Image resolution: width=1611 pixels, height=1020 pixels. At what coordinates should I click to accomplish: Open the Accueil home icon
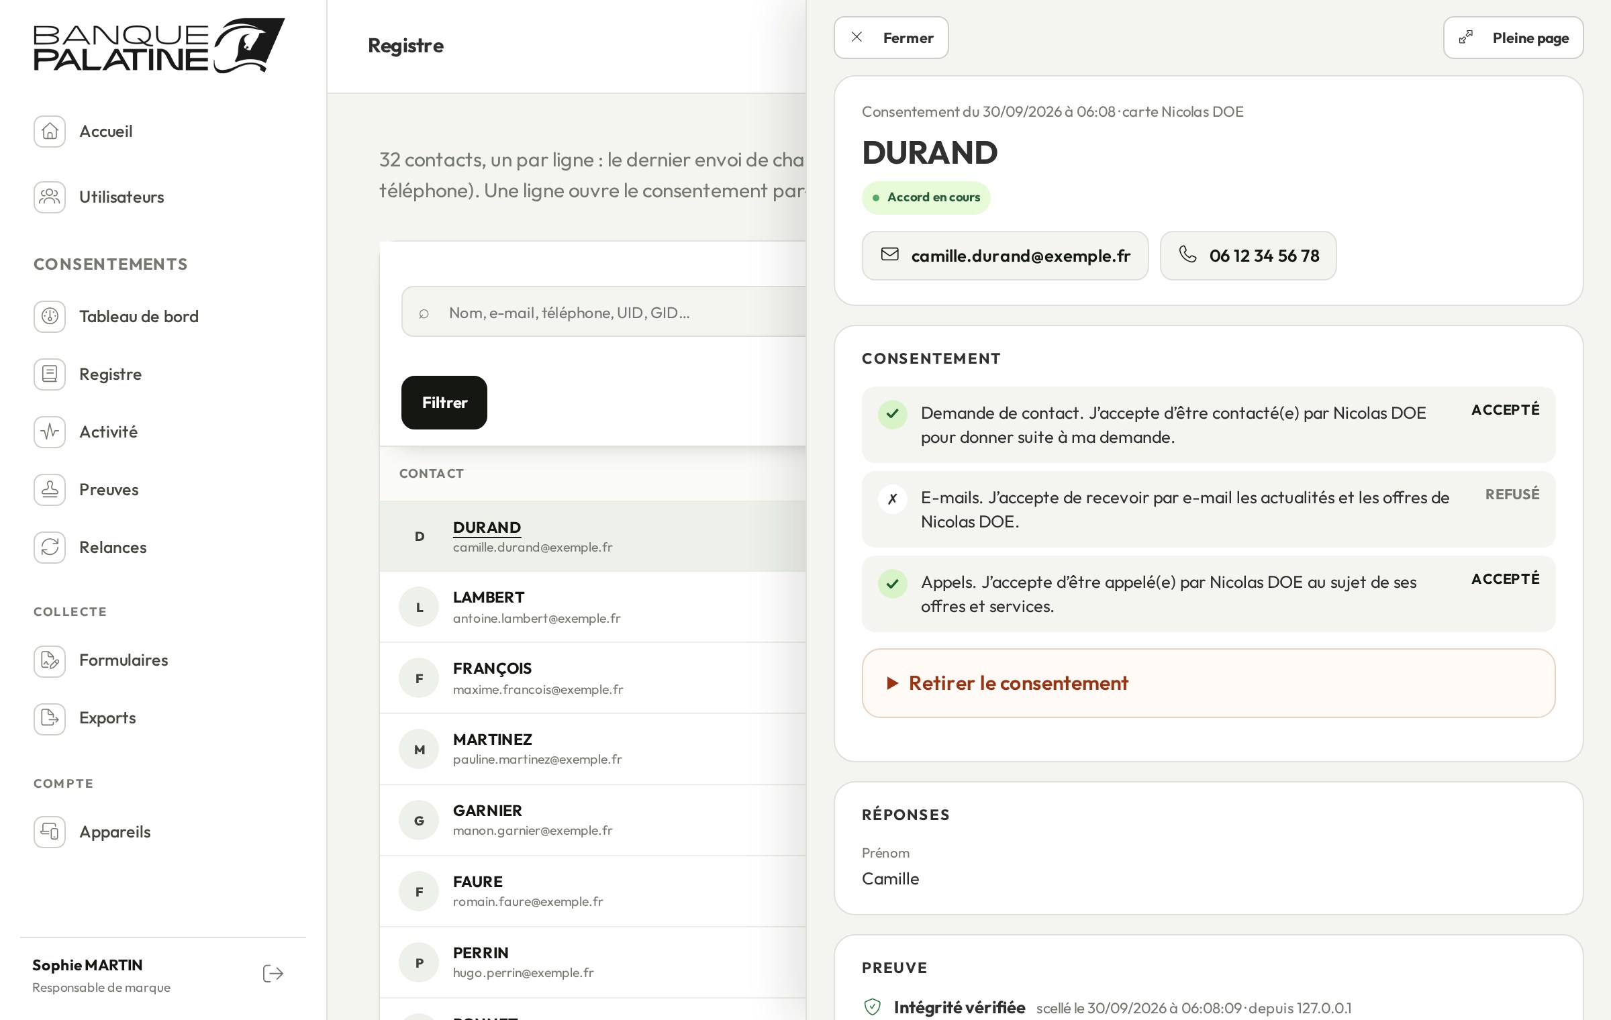(x=50, y=132)
